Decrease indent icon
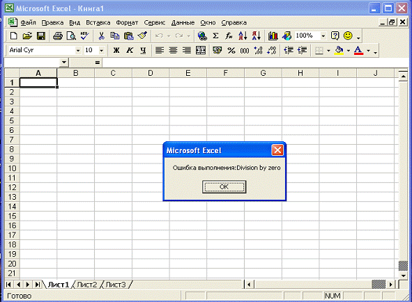Image resolution: width=412 pixels, height=302 pixels. [289, 50]
